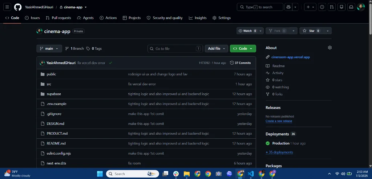Screen dimensions: 372x179
Task: Open the Copilot chat icon
Action: 288,7
